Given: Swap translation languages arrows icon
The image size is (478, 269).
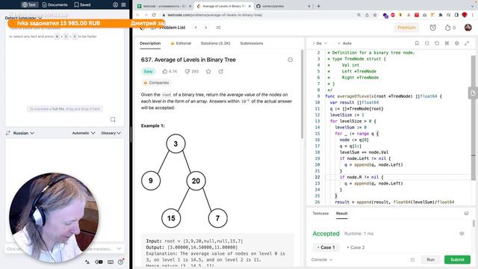Looking at the screenshot, I should [x=8, y=133].
